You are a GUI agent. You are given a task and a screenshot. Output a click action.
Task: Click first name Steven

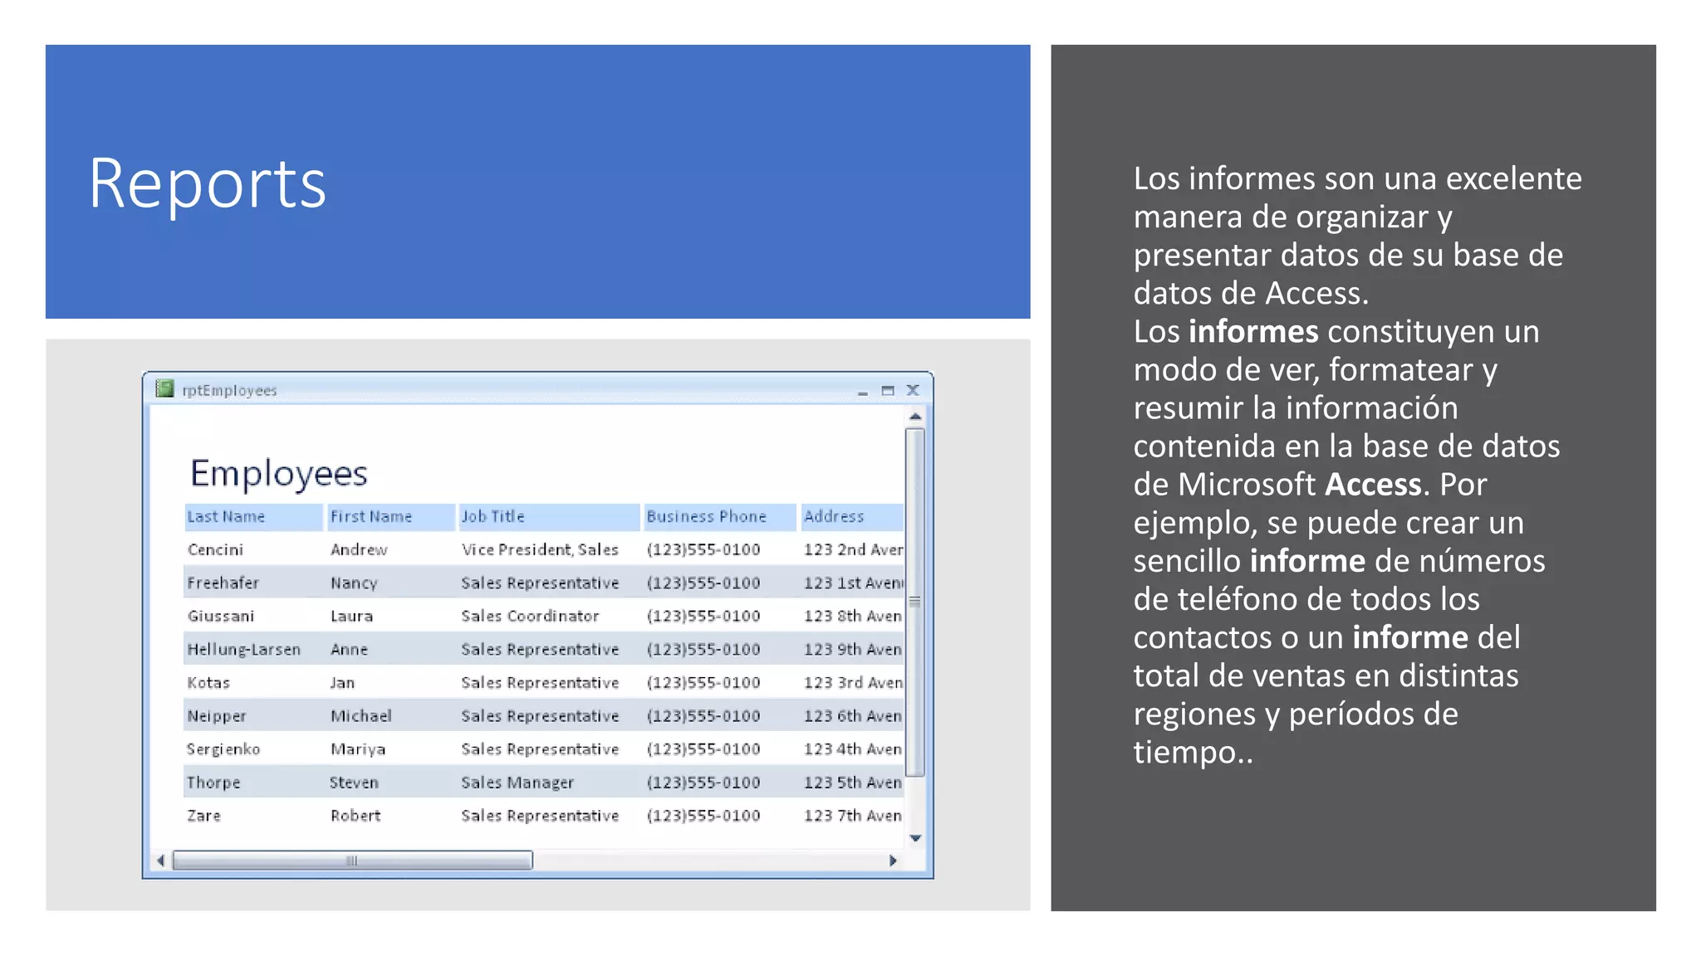(354, 782)
